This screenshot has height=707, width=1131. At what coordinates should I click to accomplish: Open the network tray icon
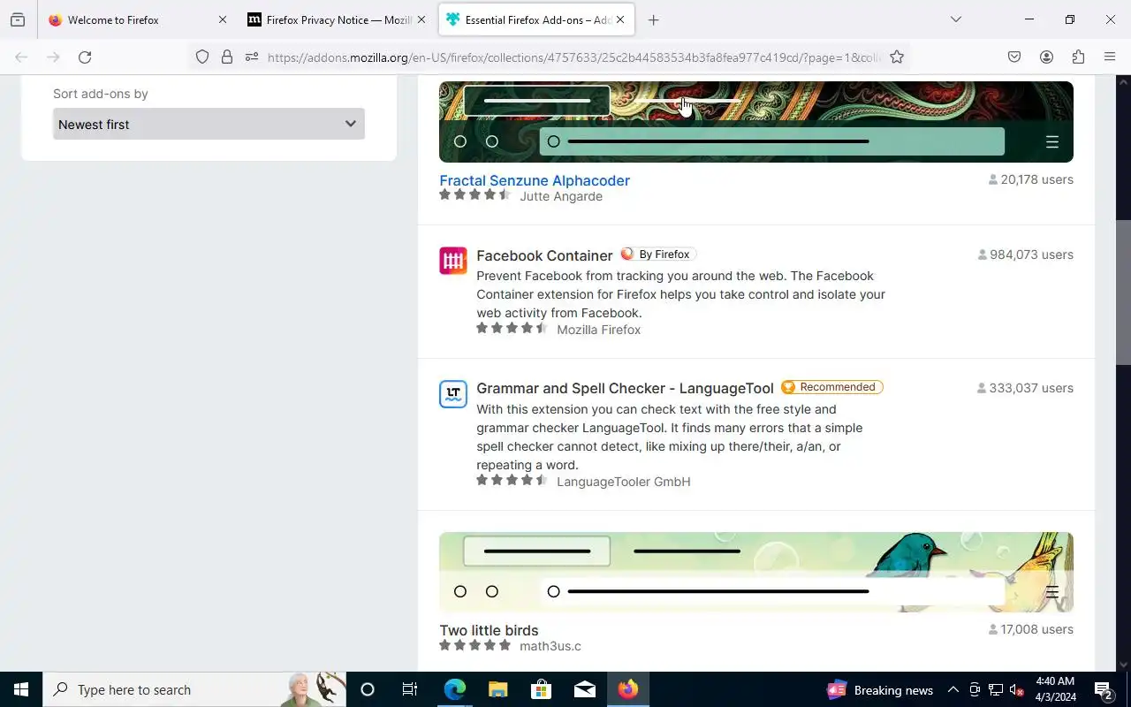point(996,689)
